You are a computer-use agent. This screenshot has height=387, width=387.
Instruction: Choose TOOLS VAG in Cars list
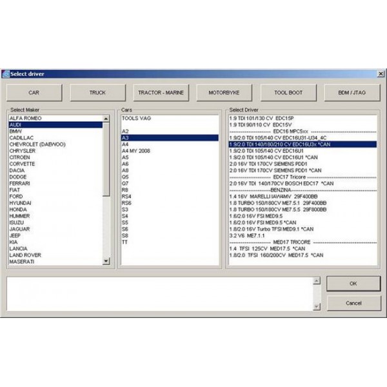[x=170, y=119]
